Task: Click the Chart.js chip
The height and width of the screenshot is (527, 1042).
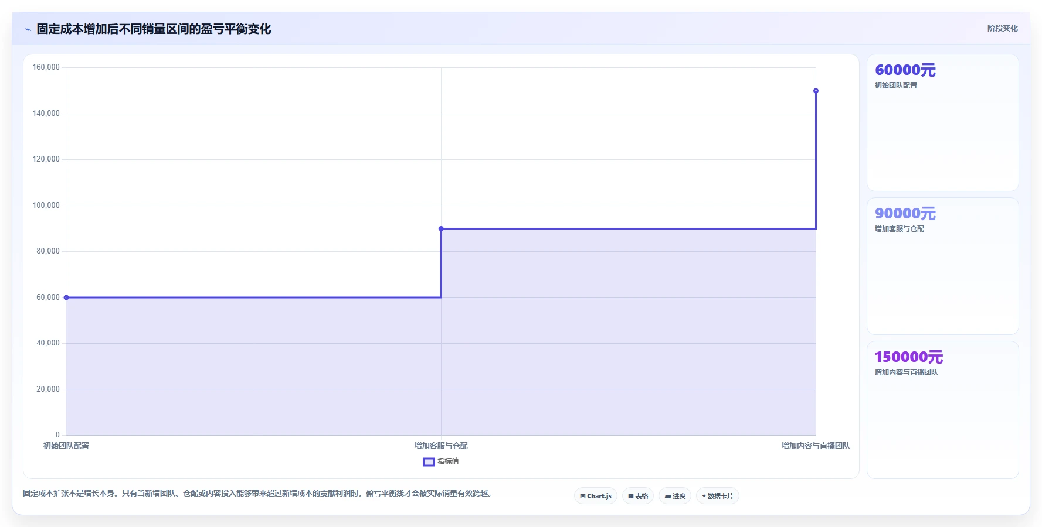Action: [596, 496]
